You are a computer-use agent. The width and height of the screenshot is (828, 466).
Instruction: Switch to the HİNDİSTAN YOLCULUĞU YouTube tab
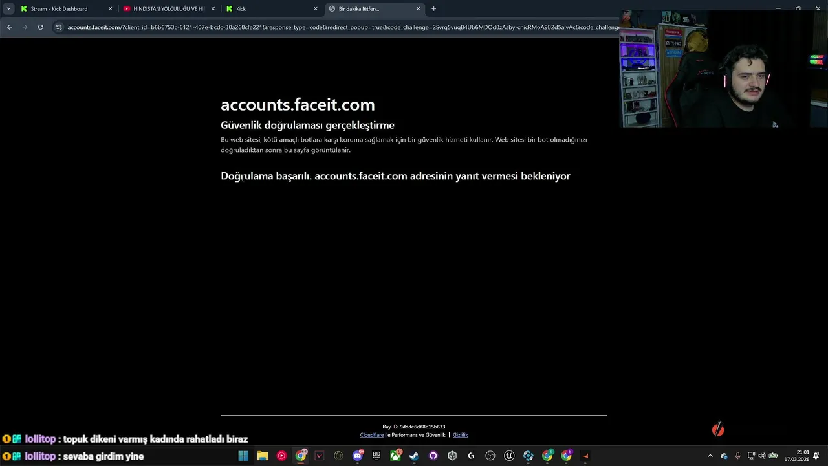[168, 8]
